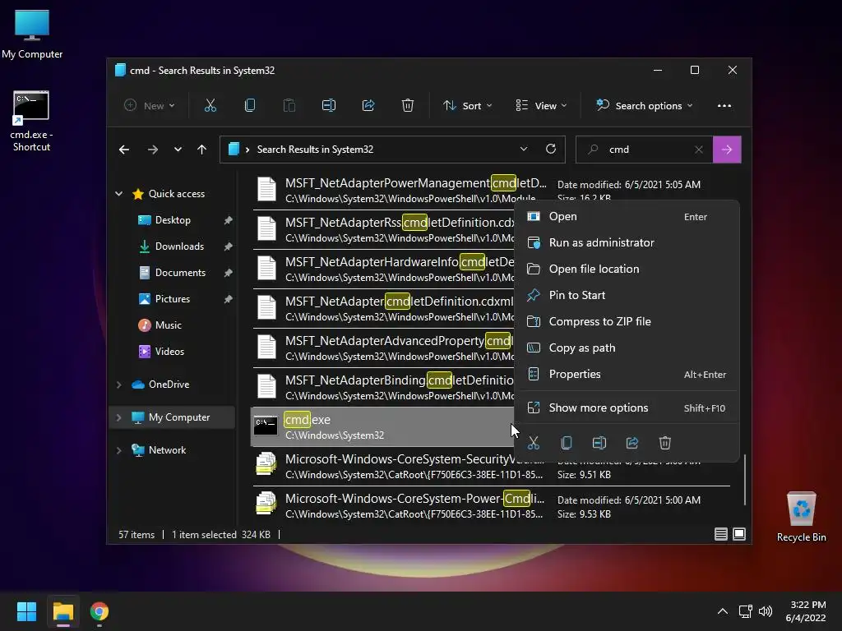Image resolution: width=842 pixels, height=631 pixels.
Task: Open the See more three-dots menu
Action: tap(724, 106)
